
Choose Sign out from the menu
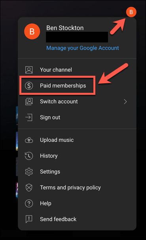77,117
